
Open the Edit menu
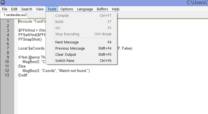[14, 9]
